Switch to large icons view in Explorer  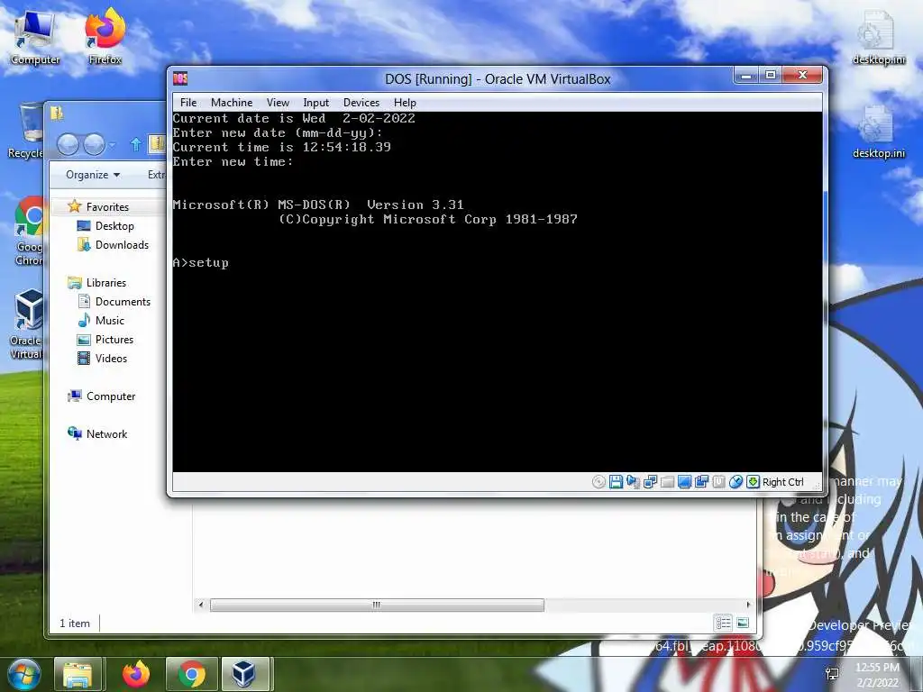click(x=743, y=623)
